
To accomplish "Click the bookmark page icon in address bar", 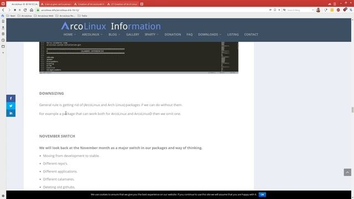I will tap(275, 10).
